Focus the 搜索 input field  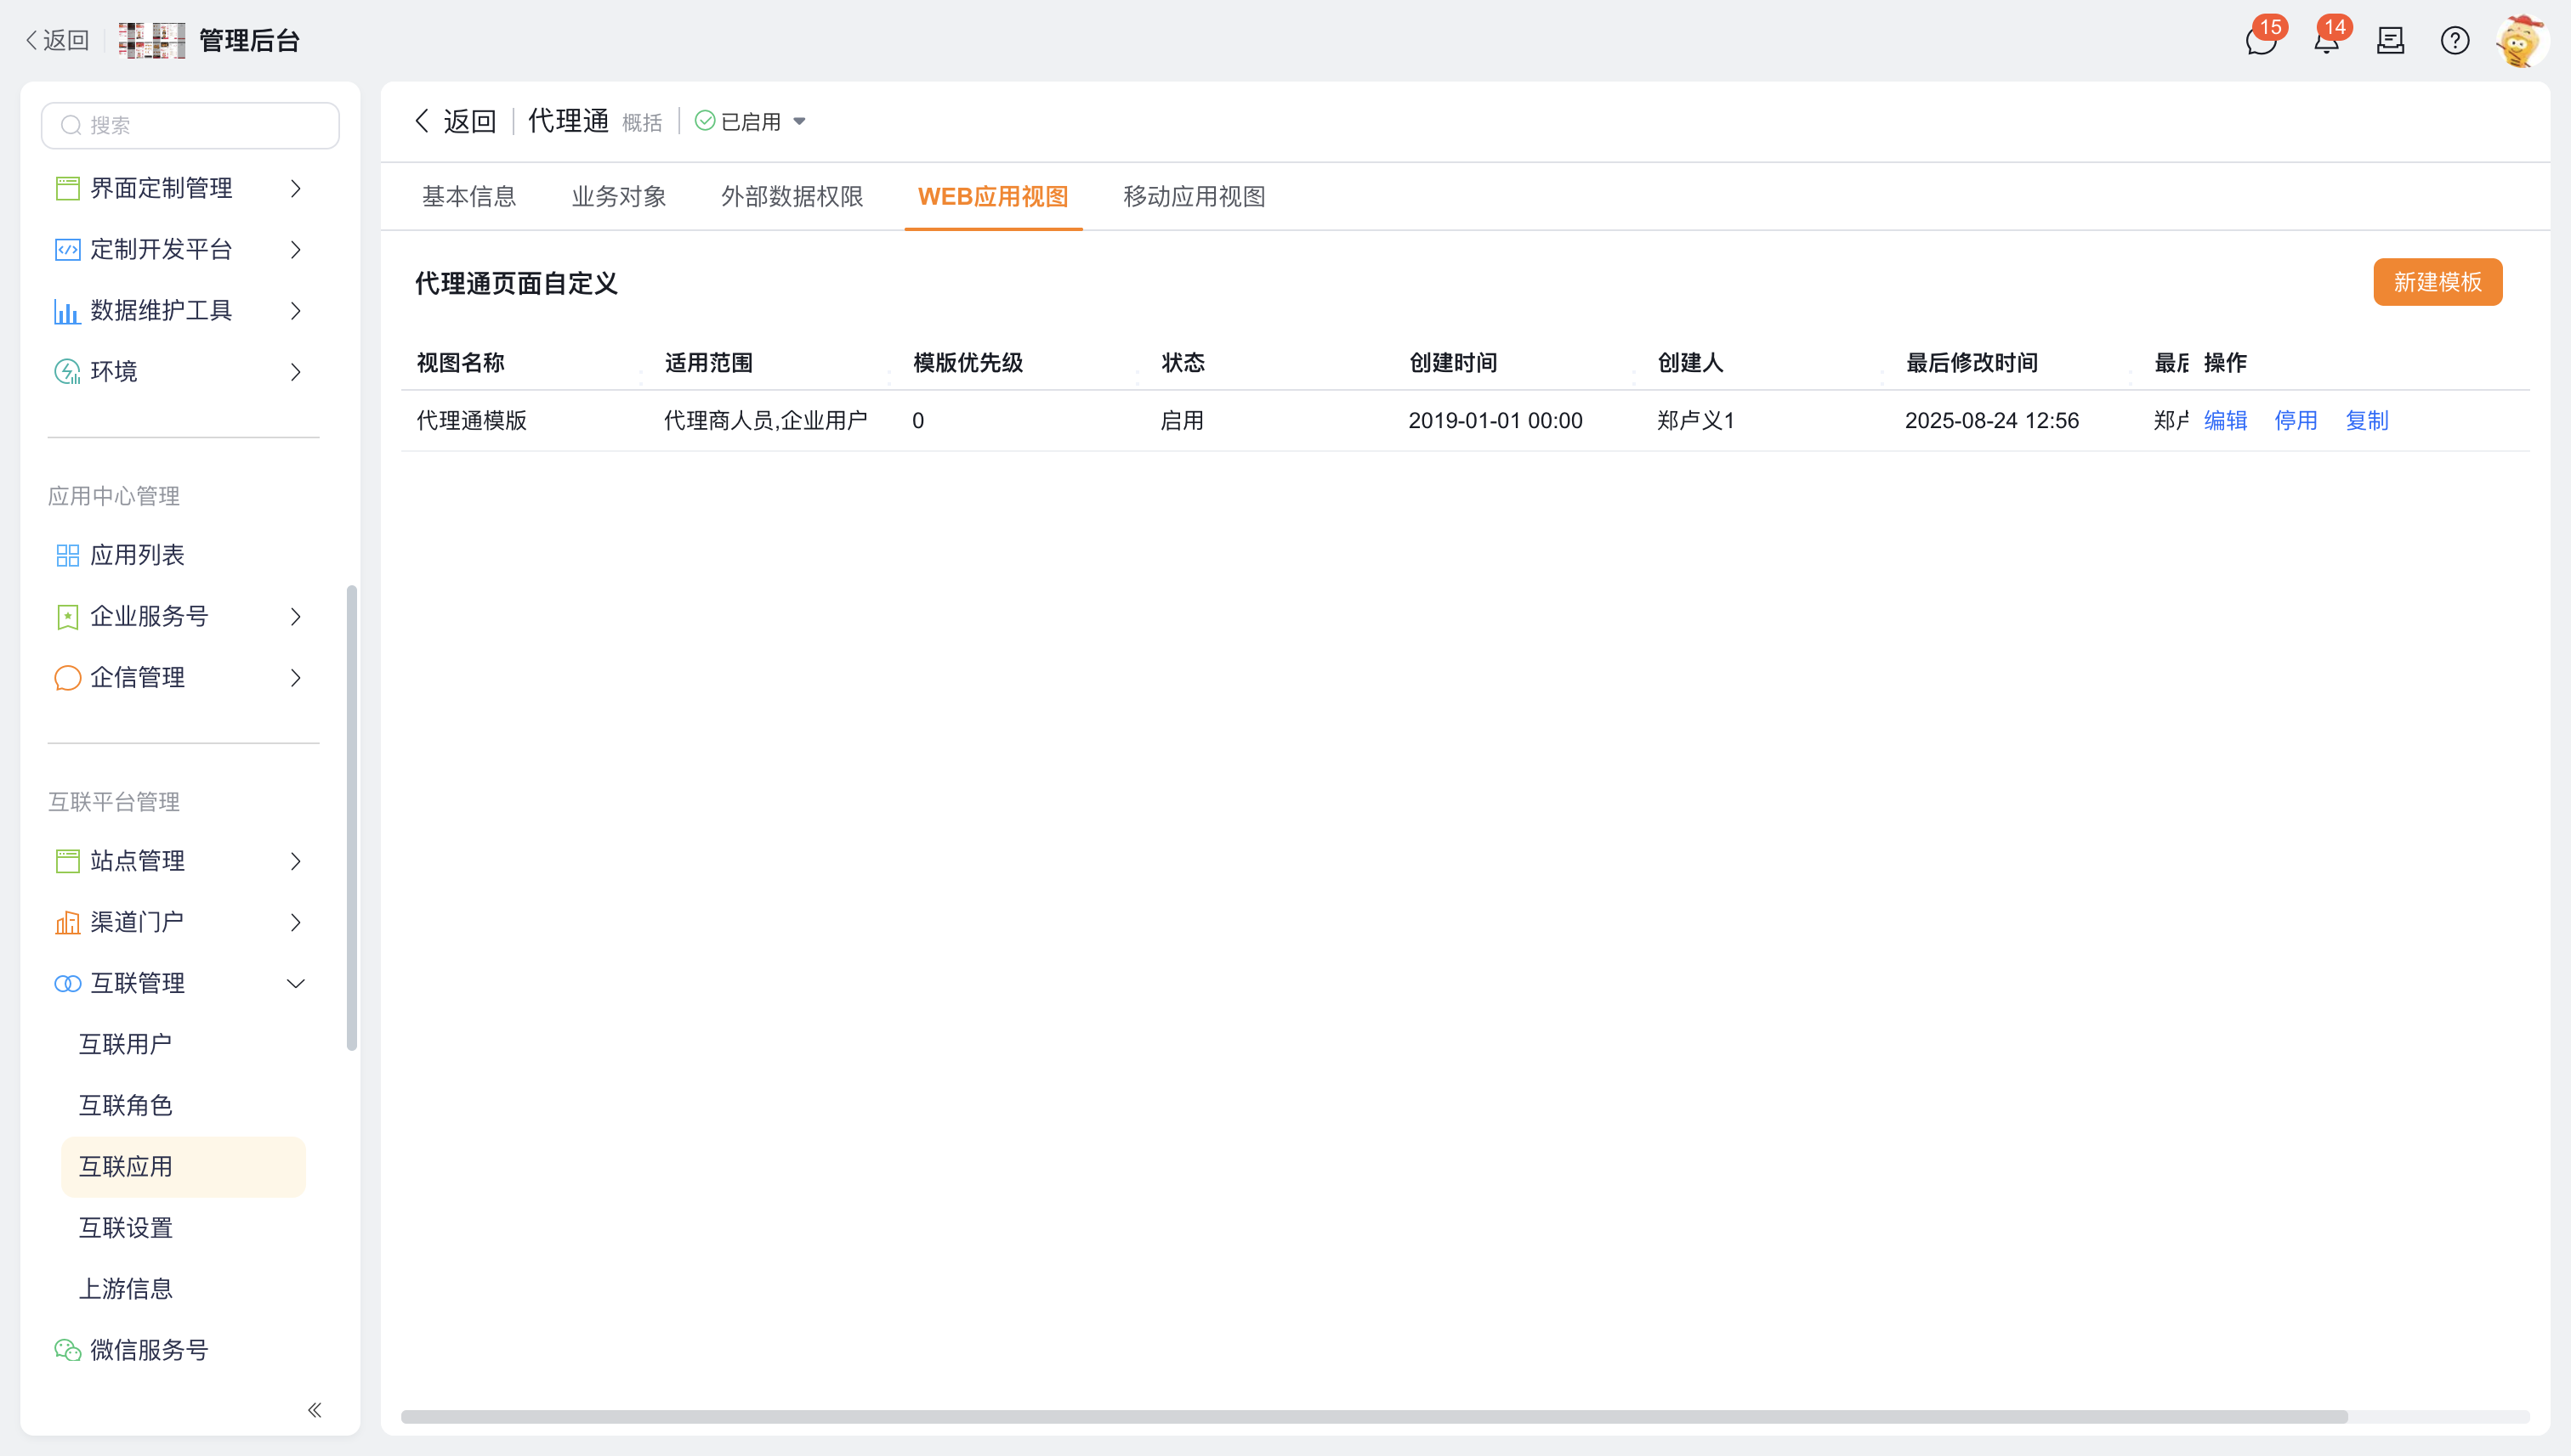190,125
